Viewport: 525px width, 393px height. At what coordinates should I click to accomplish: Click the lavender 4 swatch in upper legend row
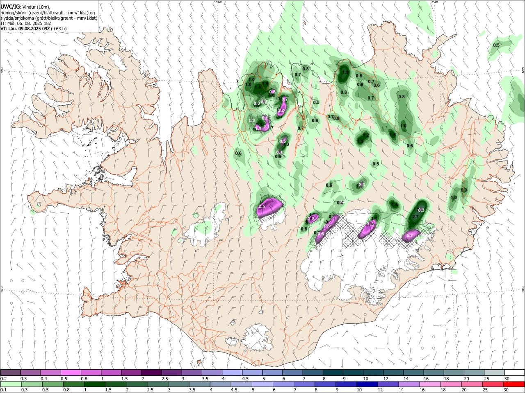pyautogui.click(x=232, y=373)
